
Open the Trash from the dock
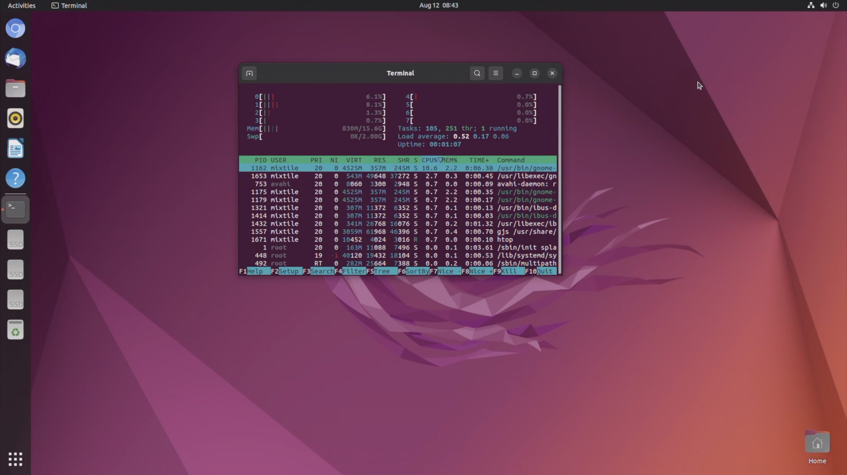15,330
